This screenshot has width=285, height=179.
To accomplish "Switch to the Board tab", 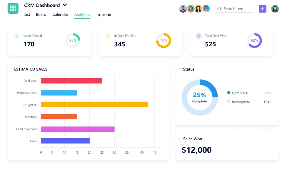I will click(x=41, y=14).
